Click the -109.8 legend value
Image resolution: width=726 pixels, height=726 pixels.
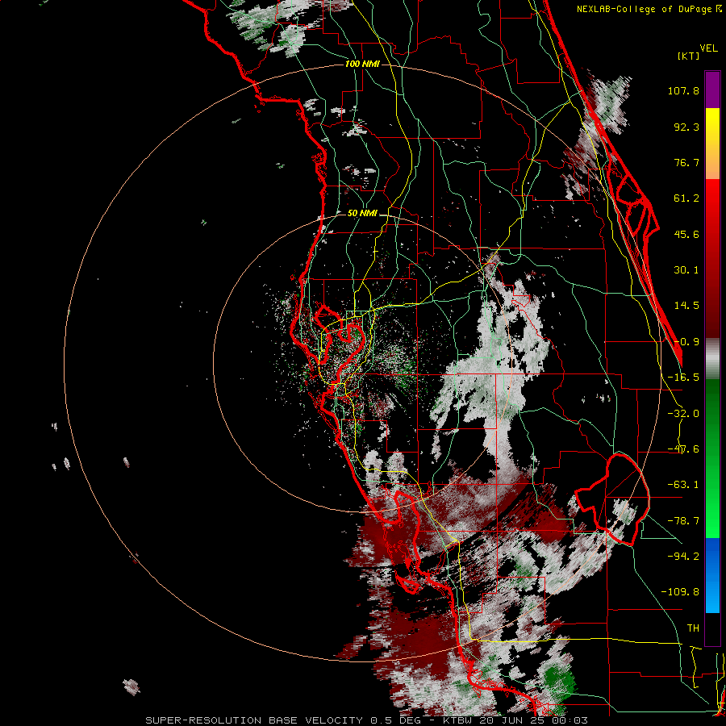click(x=680, y=592)
